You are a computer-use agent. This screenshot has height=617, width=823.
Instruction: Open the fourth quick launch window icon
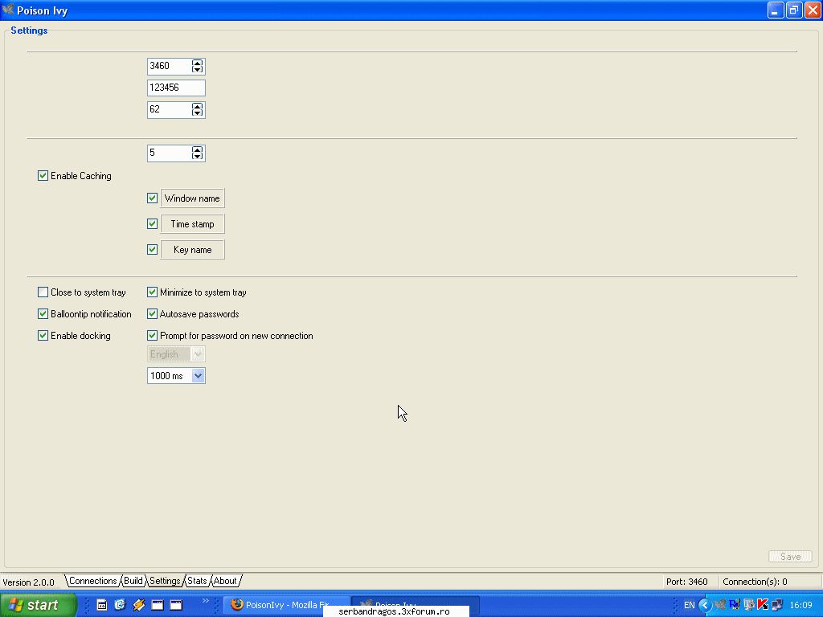click(158, 605)
